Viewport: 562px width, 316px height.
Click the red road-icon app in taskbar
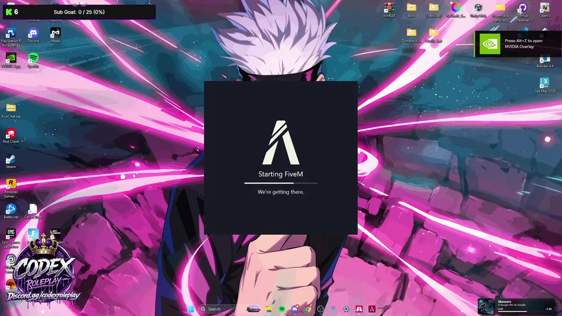click(359, 309)
